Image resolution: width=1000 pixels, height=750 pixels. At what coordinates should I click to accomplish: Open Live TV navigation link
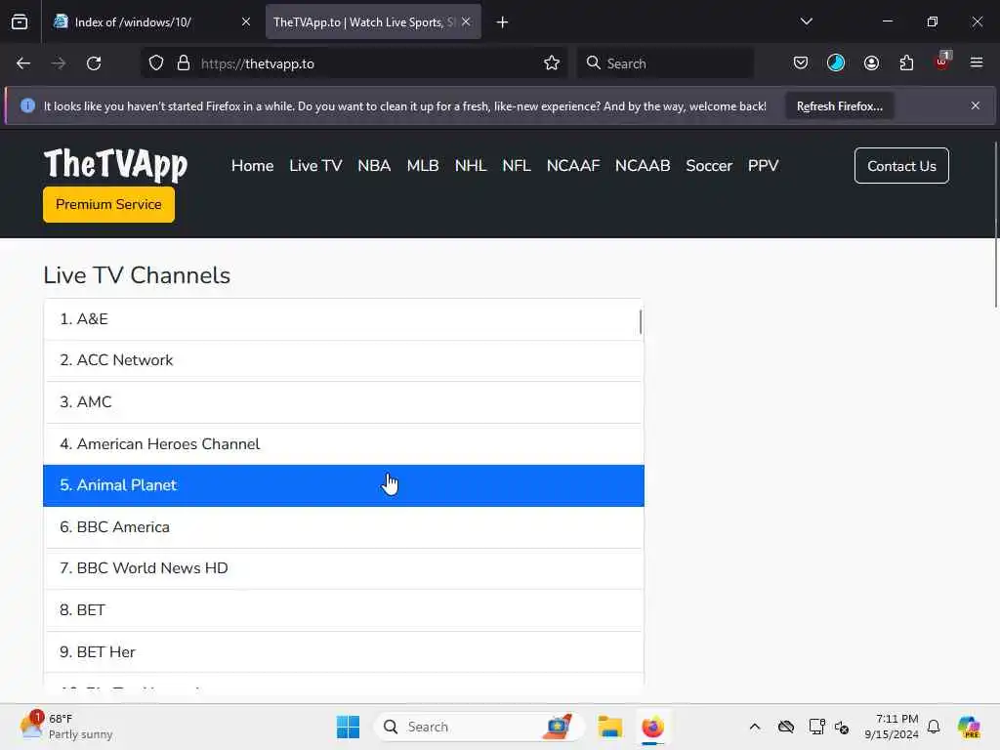coord(315,166)
